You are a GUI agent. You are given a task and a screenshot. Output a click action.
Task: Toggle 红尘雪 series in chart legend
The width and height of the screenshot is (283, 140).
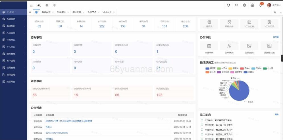pyautogui.click(x=268, y=69)
